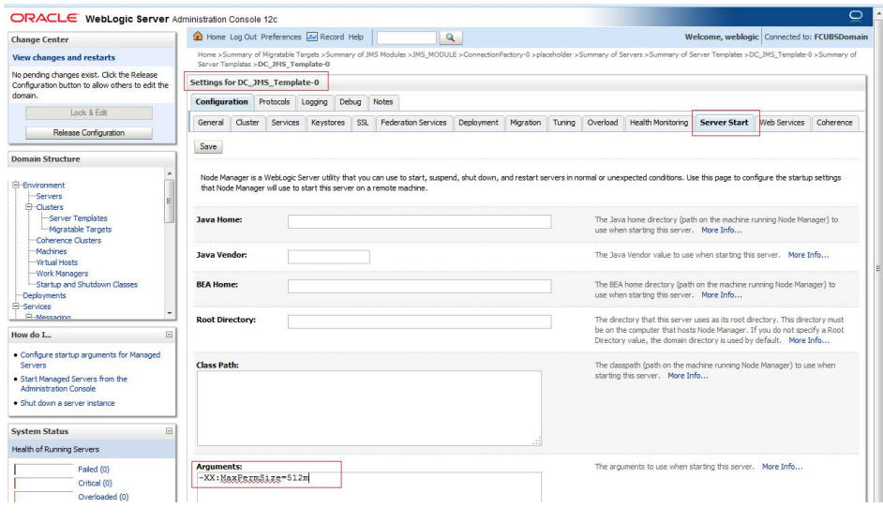Open the Notes tab
Screen dimensions: 883x523
pyautogui.click(x=383, y=102)
